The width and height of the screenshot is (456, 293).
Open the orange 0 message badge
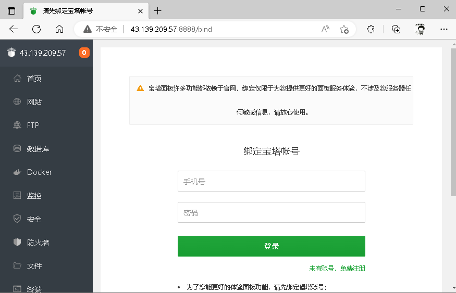(x=84, y=53)
